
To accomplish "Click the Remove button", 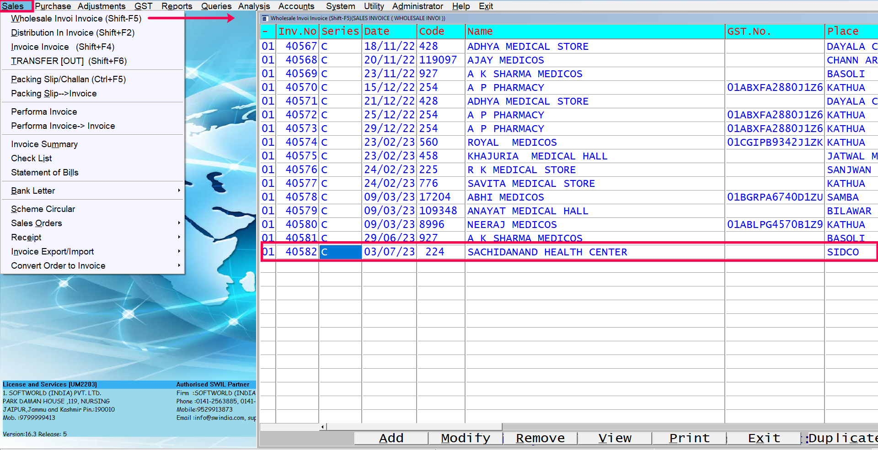I will point(540,438).
